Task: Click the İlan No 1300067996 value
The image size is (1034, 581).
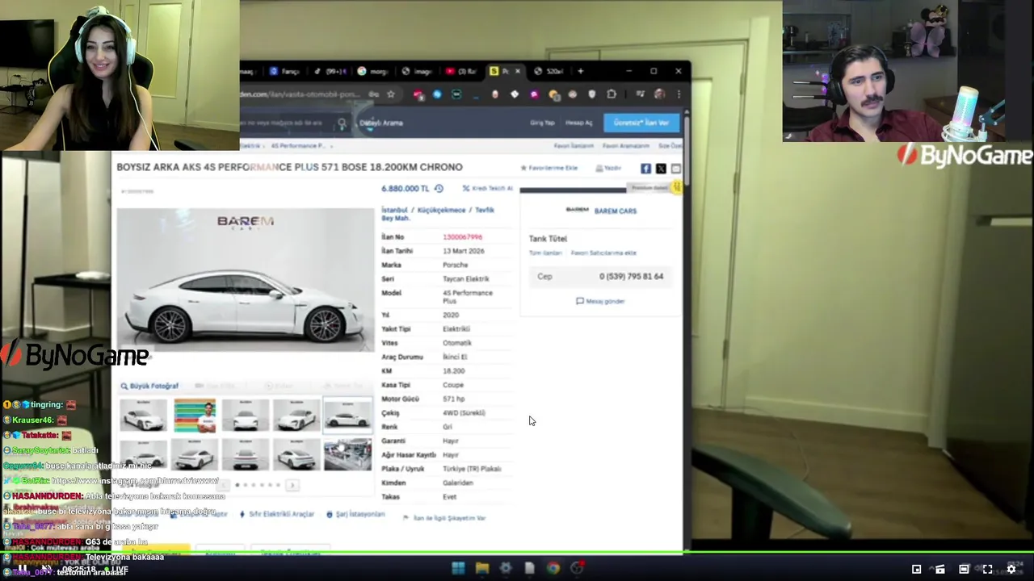Action: tap(462, 237)
